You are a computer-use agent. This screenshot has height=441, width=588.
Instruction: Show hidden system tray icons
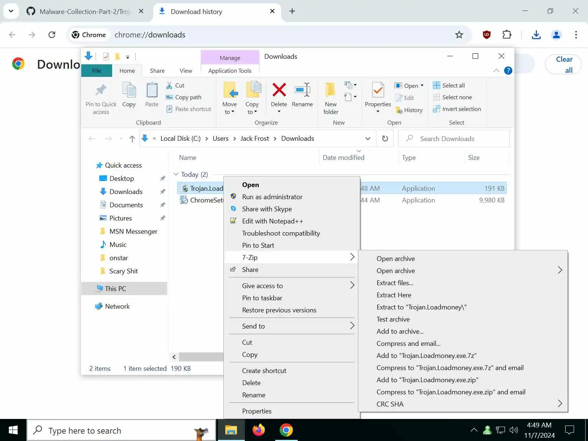474,430
